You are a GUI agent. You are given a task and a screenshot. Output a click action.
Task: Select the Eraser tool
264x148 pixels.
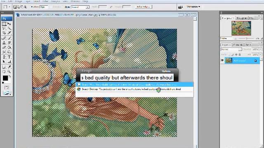click(4, 48)
